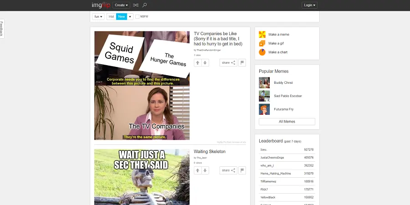Click the Make a chart pie icon
This screenshot has width=410, height=205.
point(262,52)
